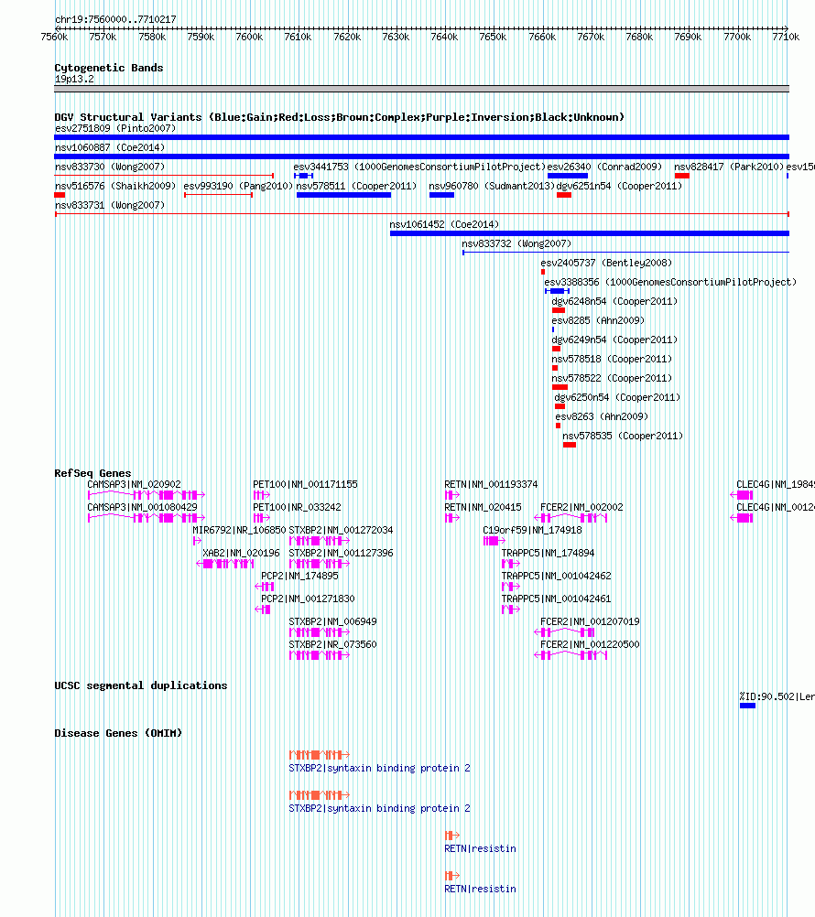Open transcript XAB2|NM_020196
The image size is (815, 917).
click(x=241, y=553)
